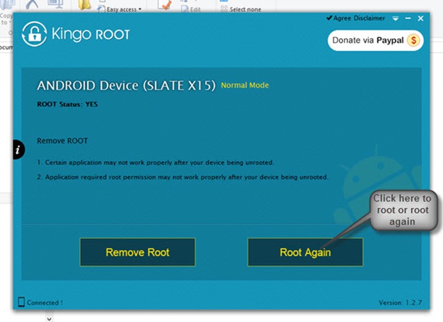Open the info side tab icon
This screenshot has width=443, height=322.
click(x=18, y=150)
